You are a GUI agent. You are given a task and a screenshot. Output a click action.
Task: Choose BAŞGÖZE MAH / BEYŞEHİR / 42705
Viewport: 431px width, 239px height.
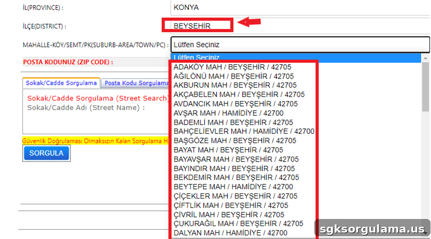tap(296, 141)
